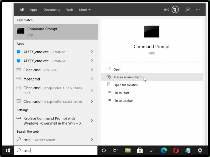This screenshot has width=210, height=157.
Task: Click the mbar.cmd script file icon
Action: tap(19, 79)
